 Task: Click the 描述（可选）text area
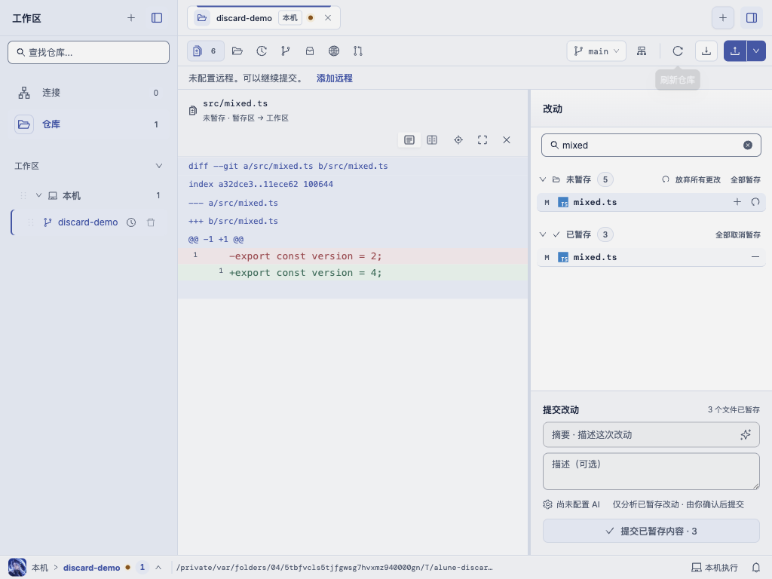tap(651, 471)
